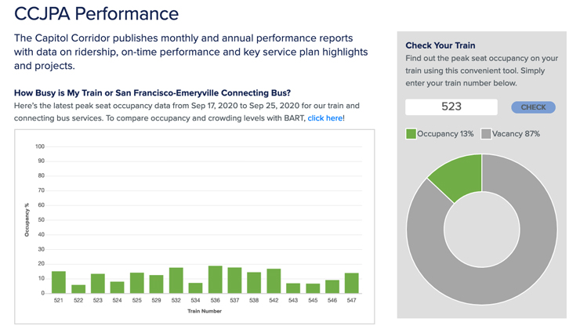Image resolution: width=580 pixels, height=329 pixels.
Task: Click the bar for train 545
Action: (313, 289)
